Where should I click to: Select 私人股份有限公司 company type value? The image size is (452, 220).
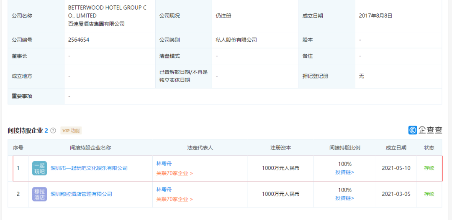click(236, 40)
